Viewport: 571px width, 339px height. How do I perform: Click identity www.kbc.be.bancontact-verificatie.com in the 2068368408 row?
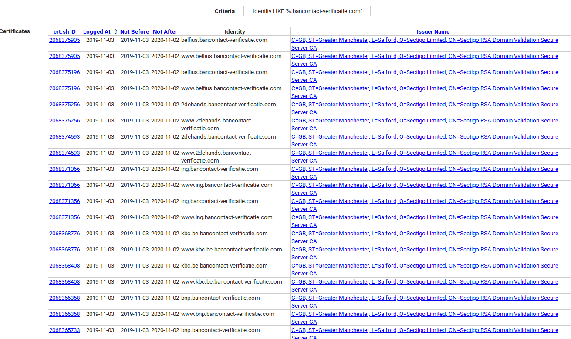pos(232,282)
